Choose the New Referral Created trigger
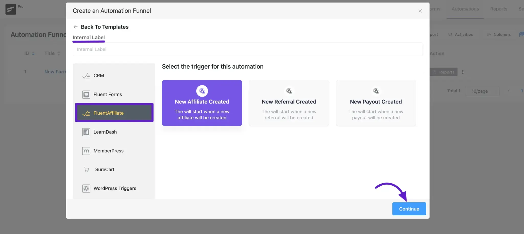This screenshot has width=524, height=234. (289, 103)
